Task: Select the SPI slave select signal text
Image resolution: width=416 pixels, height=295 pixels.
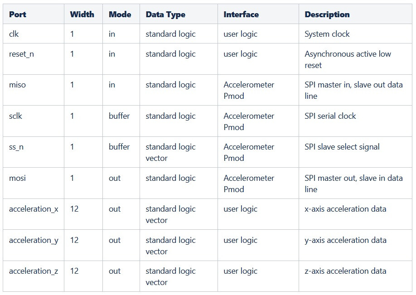Action: pyautogui.click(x=342, y=147)
